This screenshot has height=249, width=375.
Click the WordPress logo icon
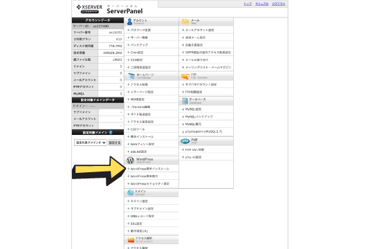pyautogui.click(x=130, y=160)
